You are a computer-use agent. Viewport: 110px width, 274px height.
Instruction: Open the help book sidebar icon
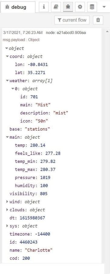point(56,7)
